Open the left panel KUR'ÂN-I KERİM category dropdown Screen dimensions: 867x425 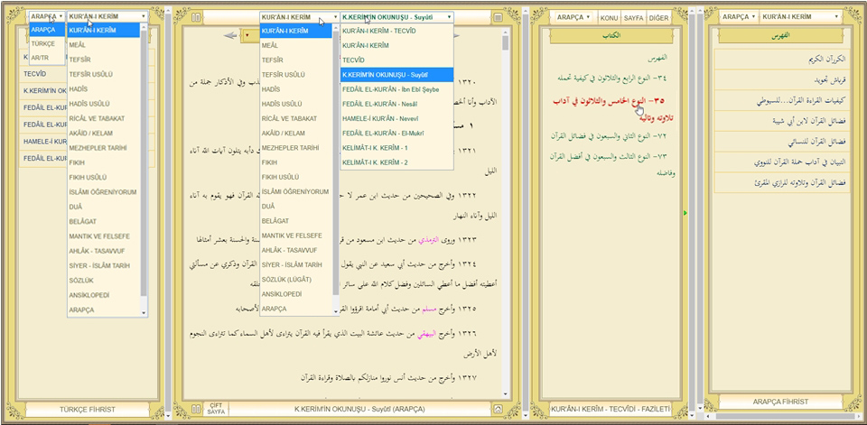click(107, 16)
